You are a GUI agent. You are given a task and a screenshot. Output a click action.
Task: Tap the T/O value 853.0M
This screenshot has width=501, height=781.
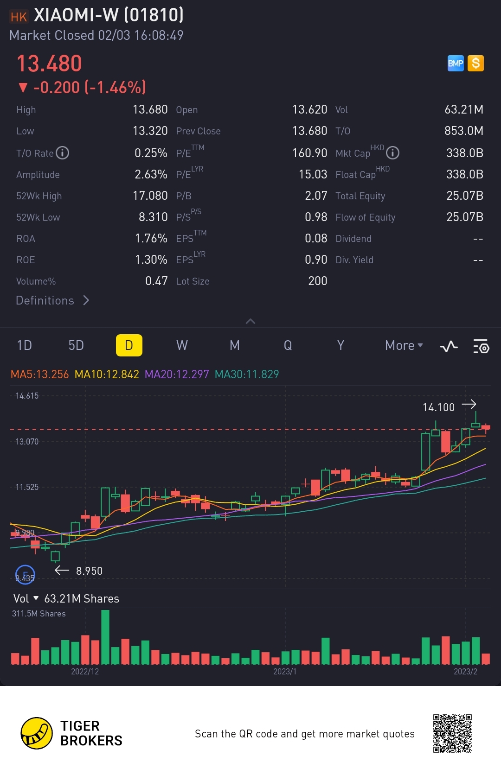464,131
